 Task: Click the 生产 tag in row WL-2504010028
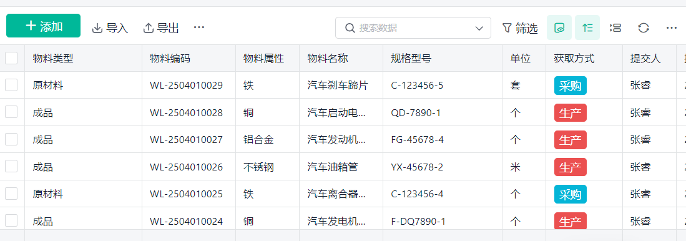click(x=570, y=113)
